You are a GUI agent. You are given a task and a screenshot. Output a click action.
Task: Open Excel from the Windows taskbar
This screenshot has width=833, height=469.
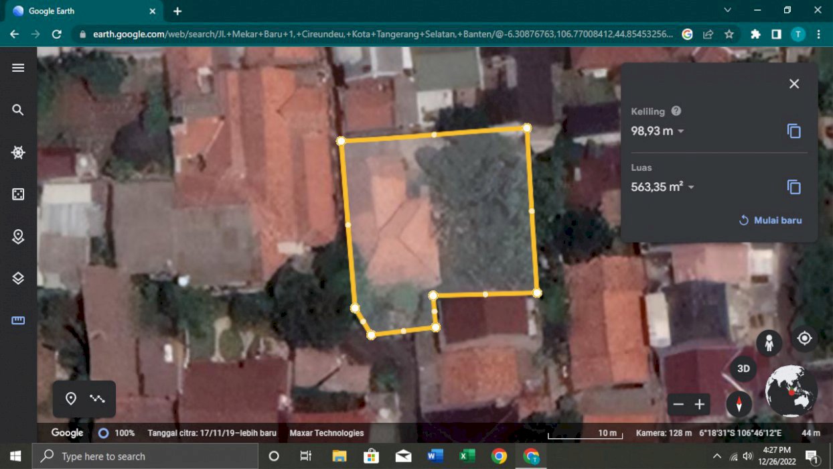pos(467,456)
